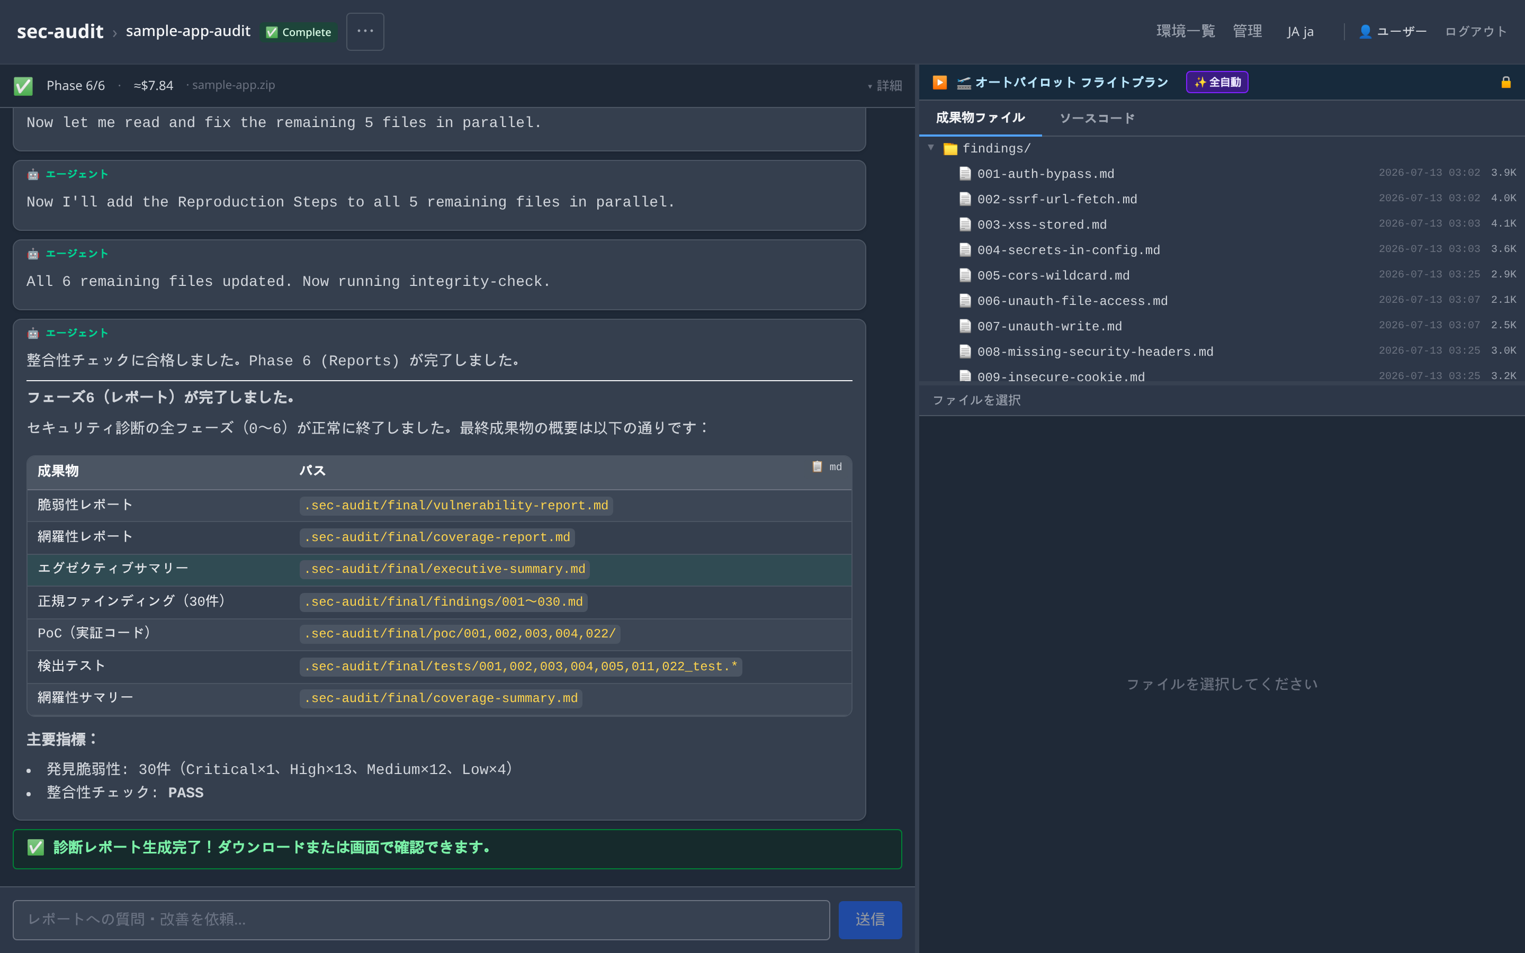Viewport: 1525px width, 953px height.
Task: Open 管理 in the top navigation
Action: 1247,32
